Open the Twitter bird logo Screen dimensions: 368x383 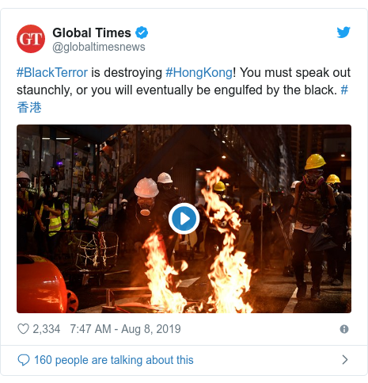coord(343,33)
